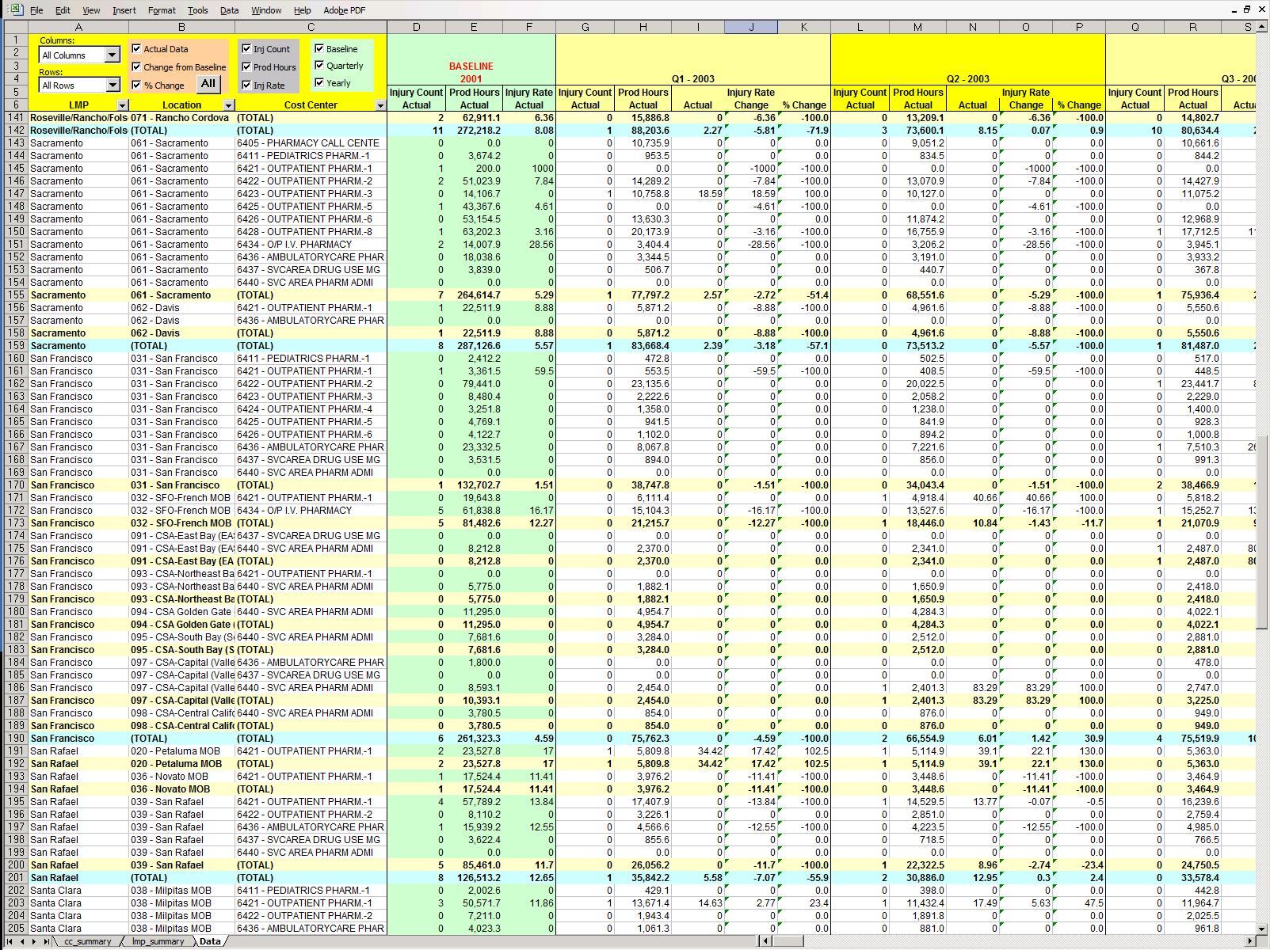Toggle the Prod Hours checkbox

246,66
